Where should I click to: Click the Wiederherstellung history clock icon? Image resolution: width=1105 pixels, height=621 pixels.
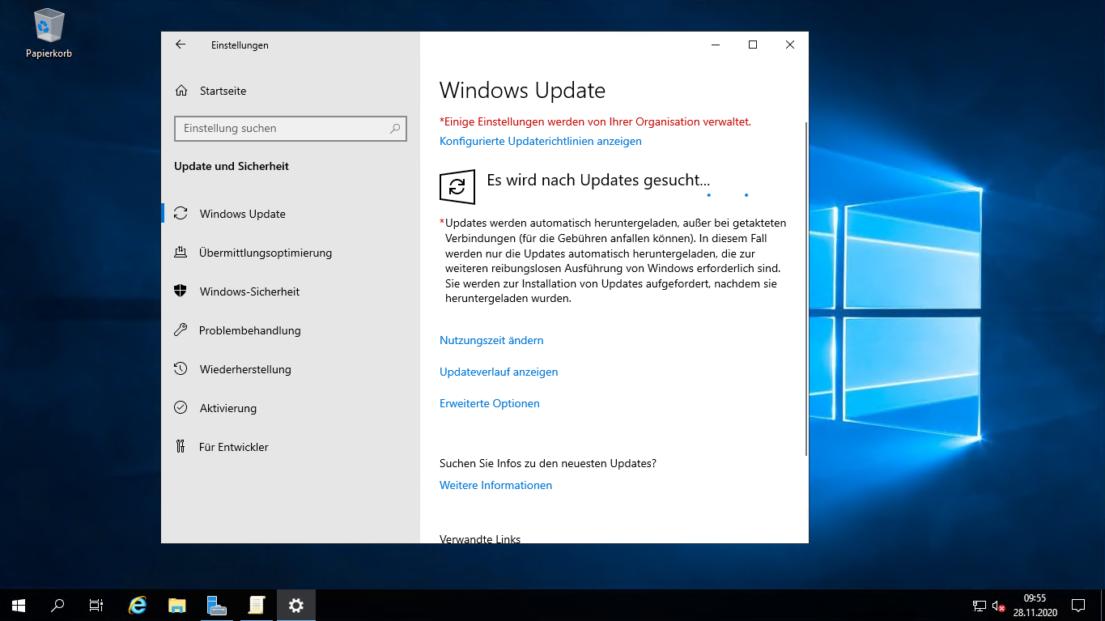(181, 369)
